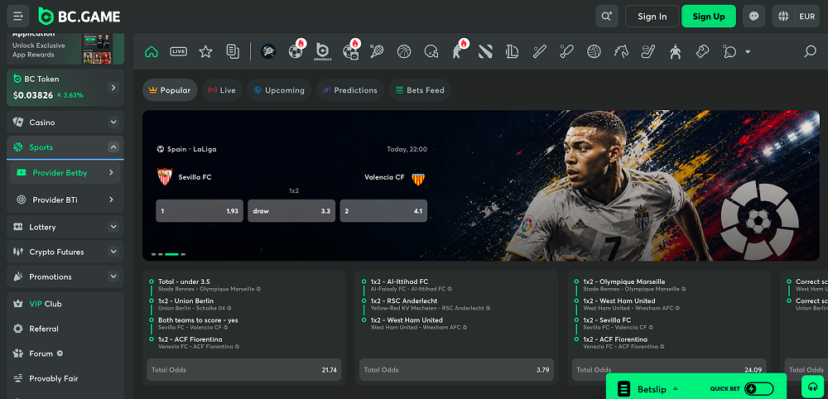This screenshot has height=399, width=828.
Task: Open the LIVE events icon
Action: click(x=179, y=51)
